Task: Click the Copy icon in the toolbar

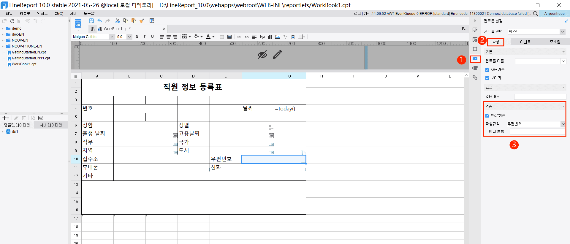Action: click(126, 21)
